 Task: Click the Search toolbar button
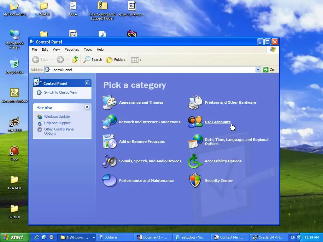(x=93, y=60)
